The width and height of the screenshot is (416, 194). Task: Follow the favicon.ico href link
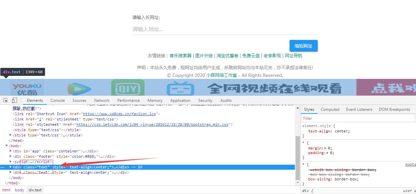(120, 114)
